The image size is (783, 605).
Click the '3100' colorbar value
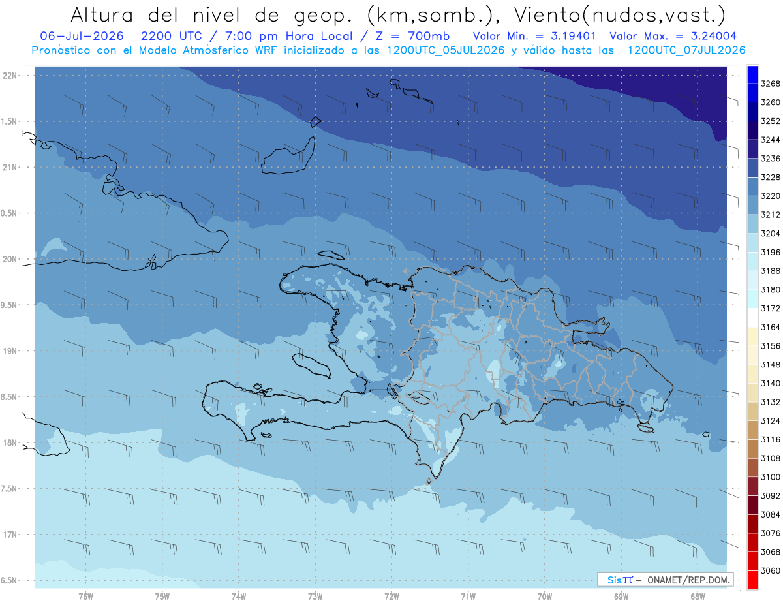(x=771, y=477)
